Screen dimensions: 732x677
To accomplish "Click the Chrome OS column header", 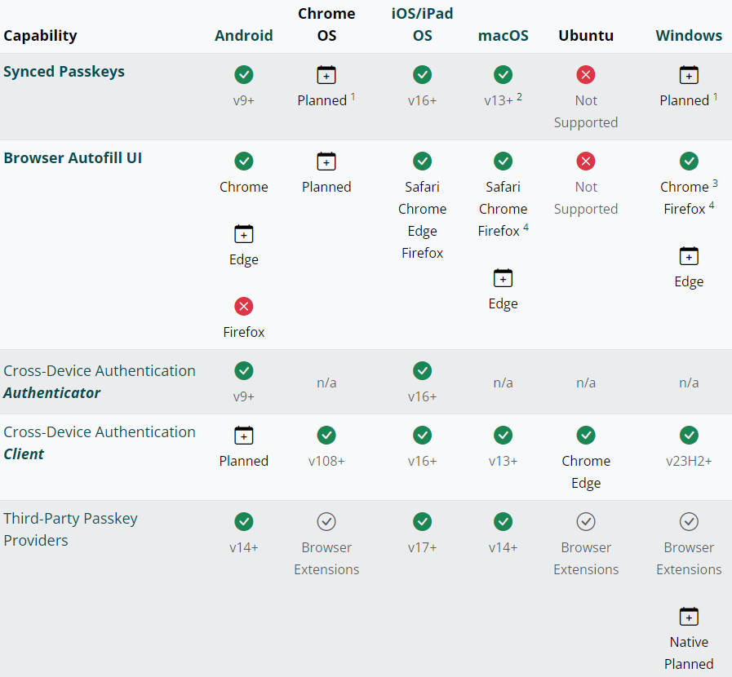I will (x=326, y=24).
